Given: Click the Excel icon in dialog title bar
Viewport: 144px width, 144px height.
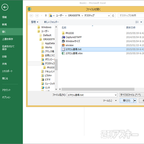Looking at the screenshot, I should (x=29, y=9).
